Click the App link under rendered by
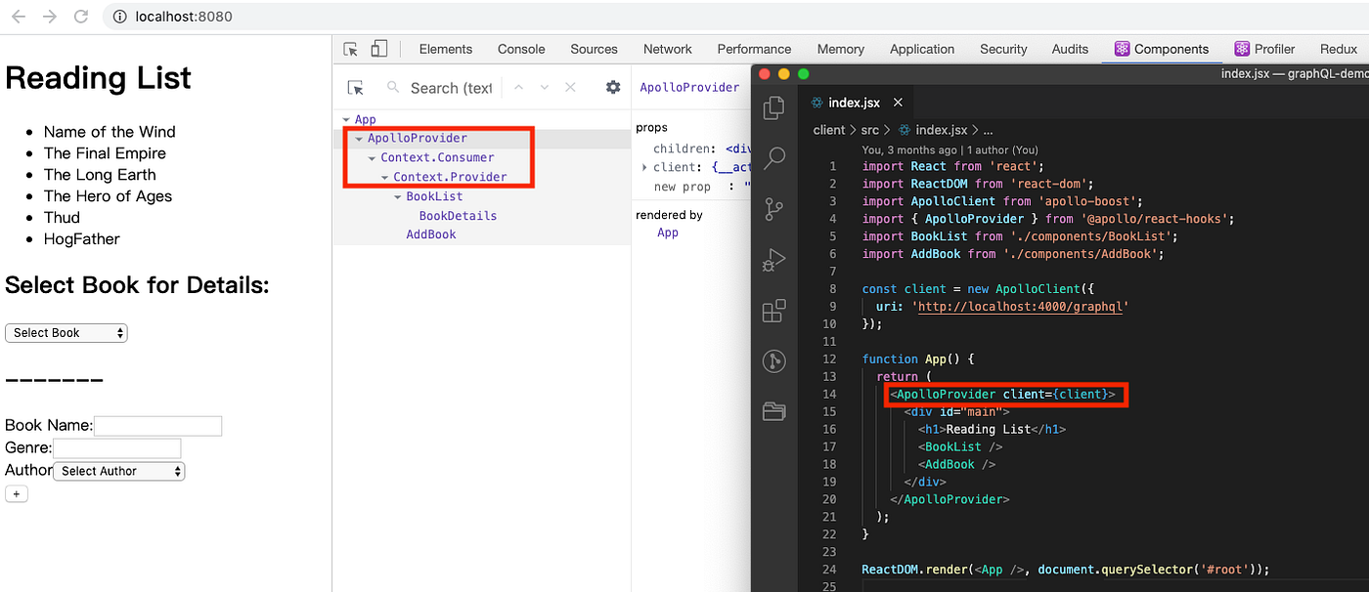The height and width of the screenshot is (592, 1369). 668,233
